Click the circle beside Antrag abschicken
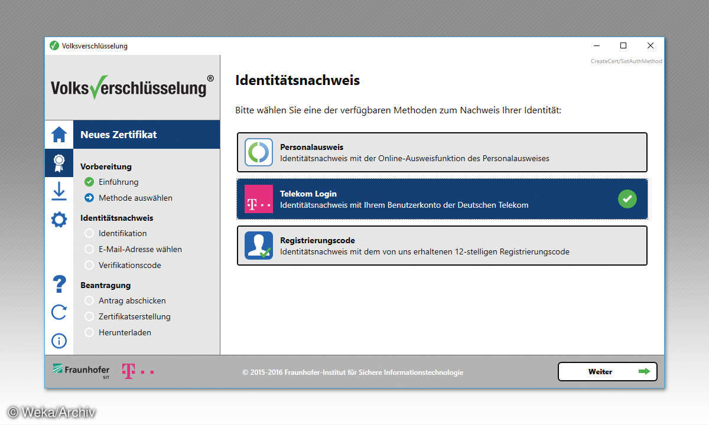Image resolution: width=709 pixels, height=425 pixels. coord(89,300)
